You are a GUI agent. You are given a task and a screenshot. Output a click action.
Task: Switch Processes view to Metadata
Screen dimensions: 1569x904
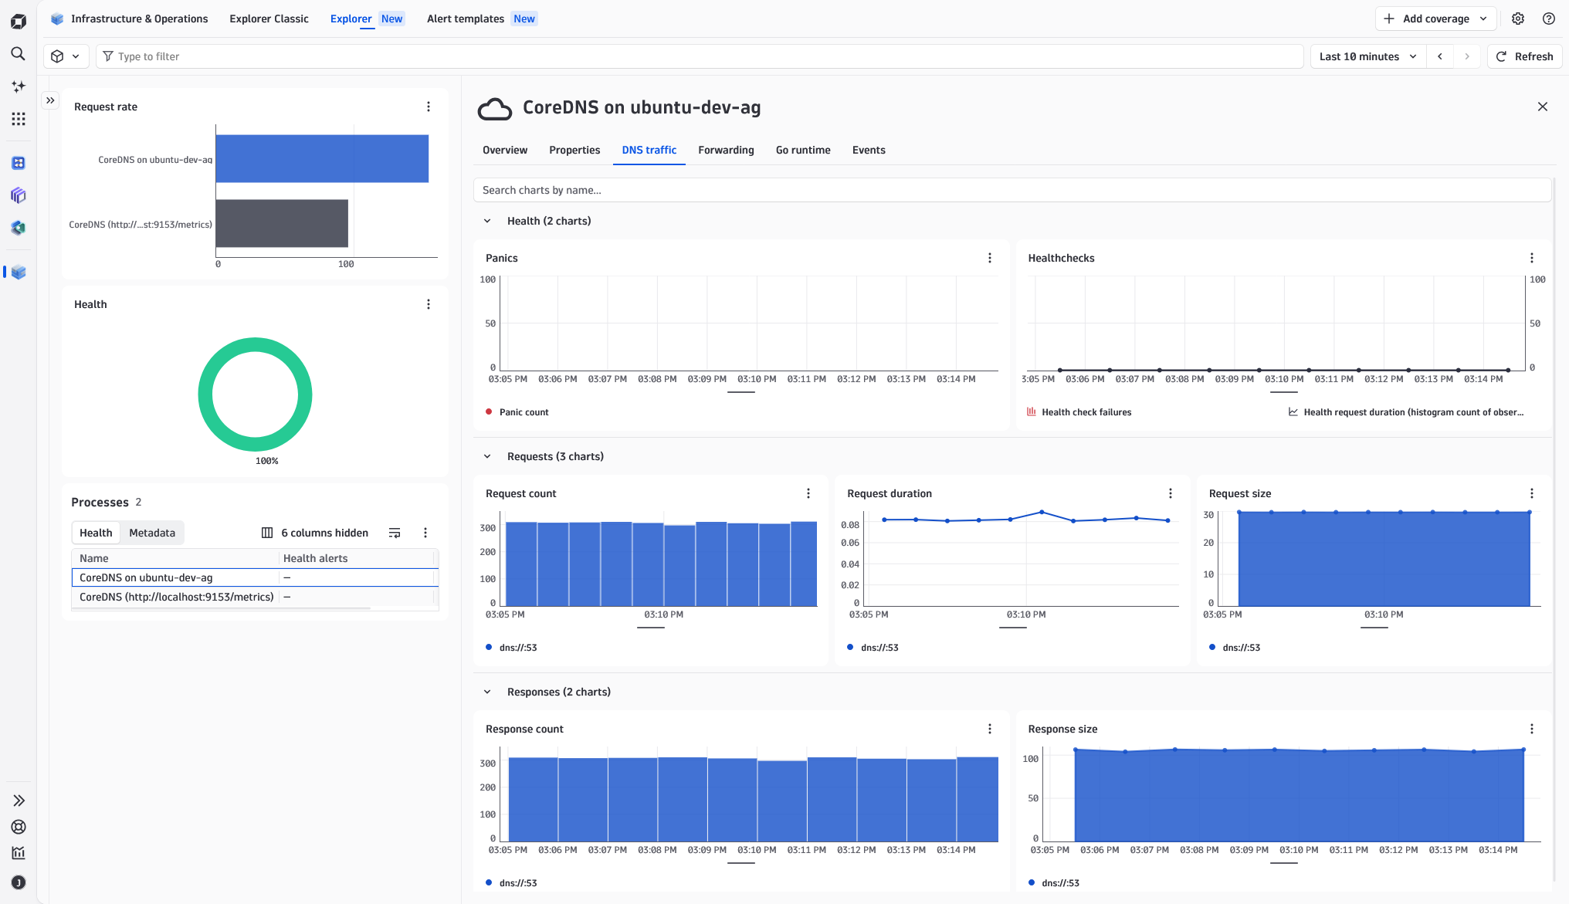[x=152, y=533]
